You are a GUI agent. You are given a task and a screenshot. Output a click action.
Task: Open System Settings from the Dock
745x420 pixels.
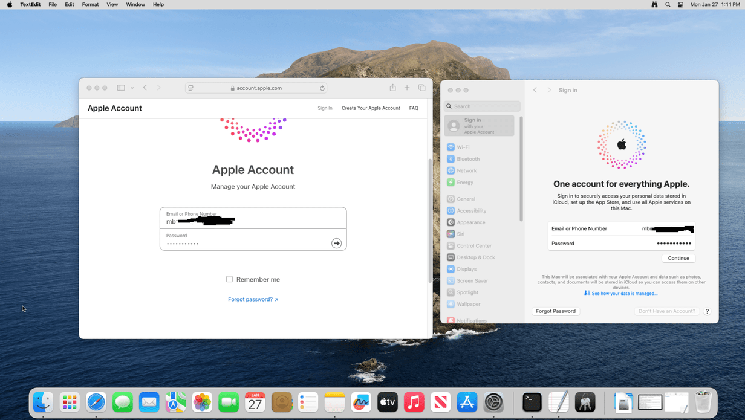(494, 402)
